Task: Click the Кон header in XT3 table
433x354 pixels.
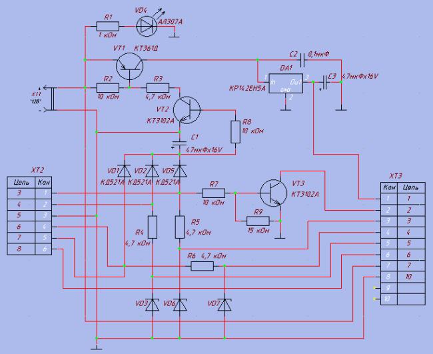Action: coord(389,188)
